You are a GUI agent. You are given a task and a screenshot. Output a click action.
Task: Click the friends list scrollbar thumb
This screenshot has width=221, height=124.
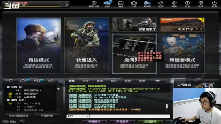(58, 89)
